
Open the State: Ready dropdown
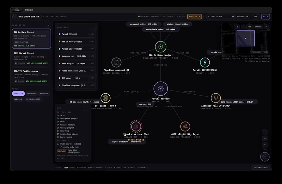pos(221,17)
